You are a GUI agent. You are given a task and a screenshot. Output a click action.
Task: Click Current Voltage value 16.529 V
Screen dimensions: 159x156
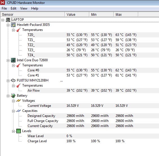(x=73, y=106)
